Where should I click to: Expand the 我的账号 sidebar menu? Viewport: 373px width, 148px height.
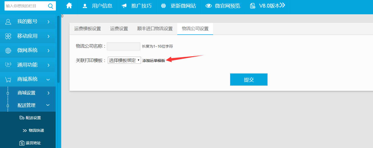pos(28,22)
